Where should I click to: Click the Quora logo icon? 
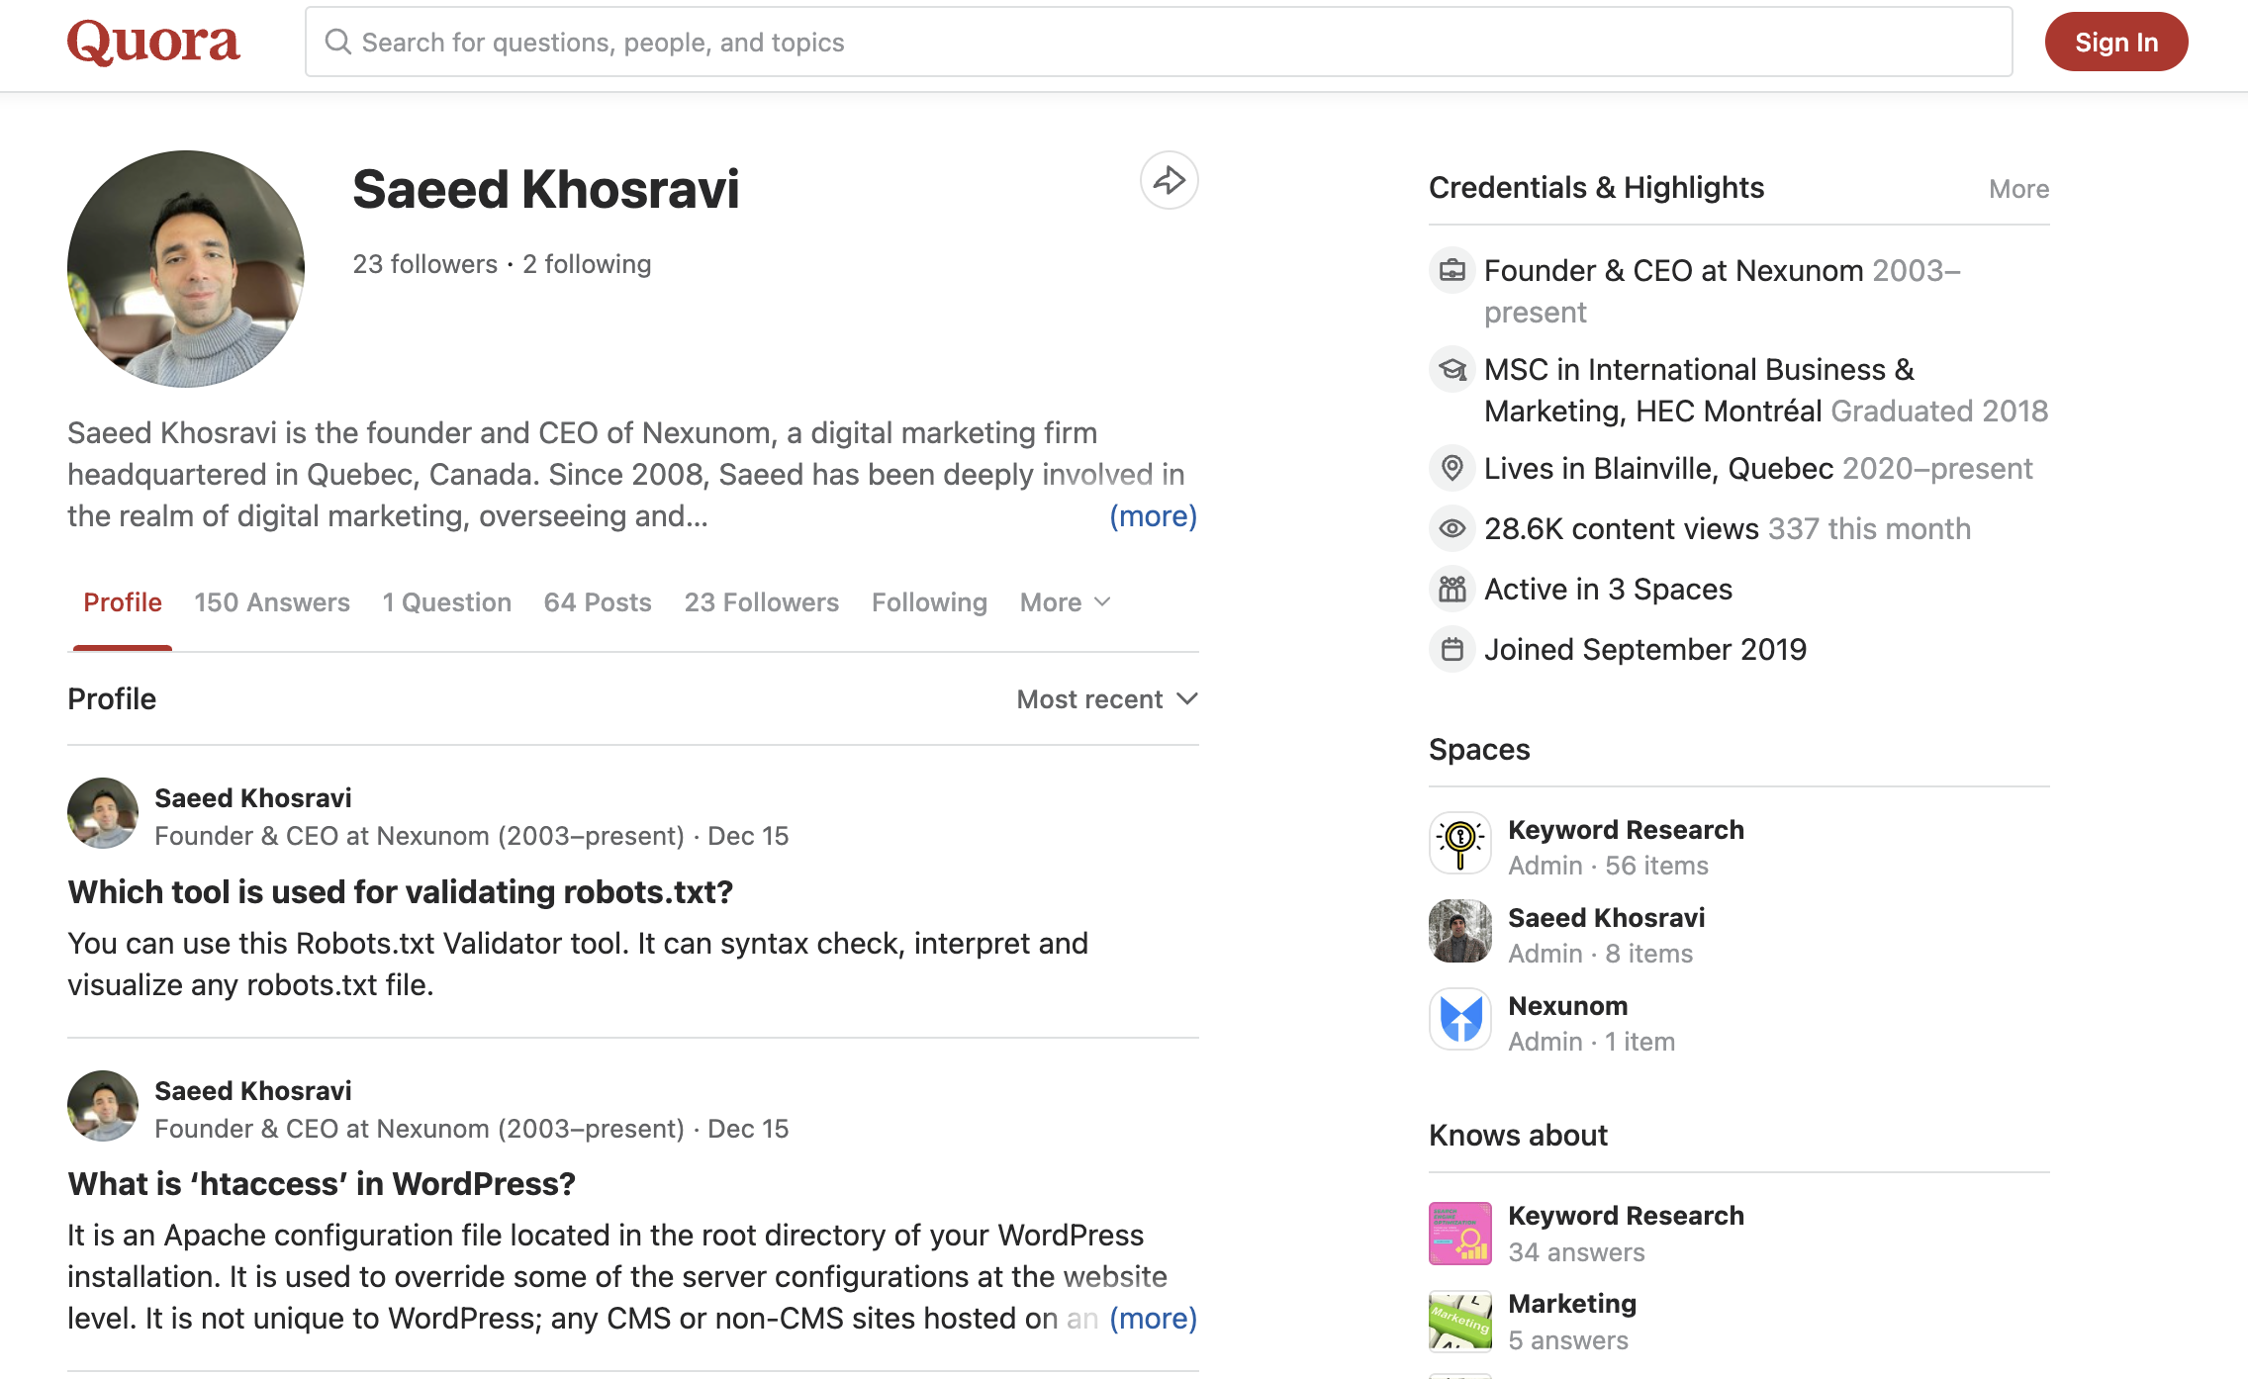[154, 42]
